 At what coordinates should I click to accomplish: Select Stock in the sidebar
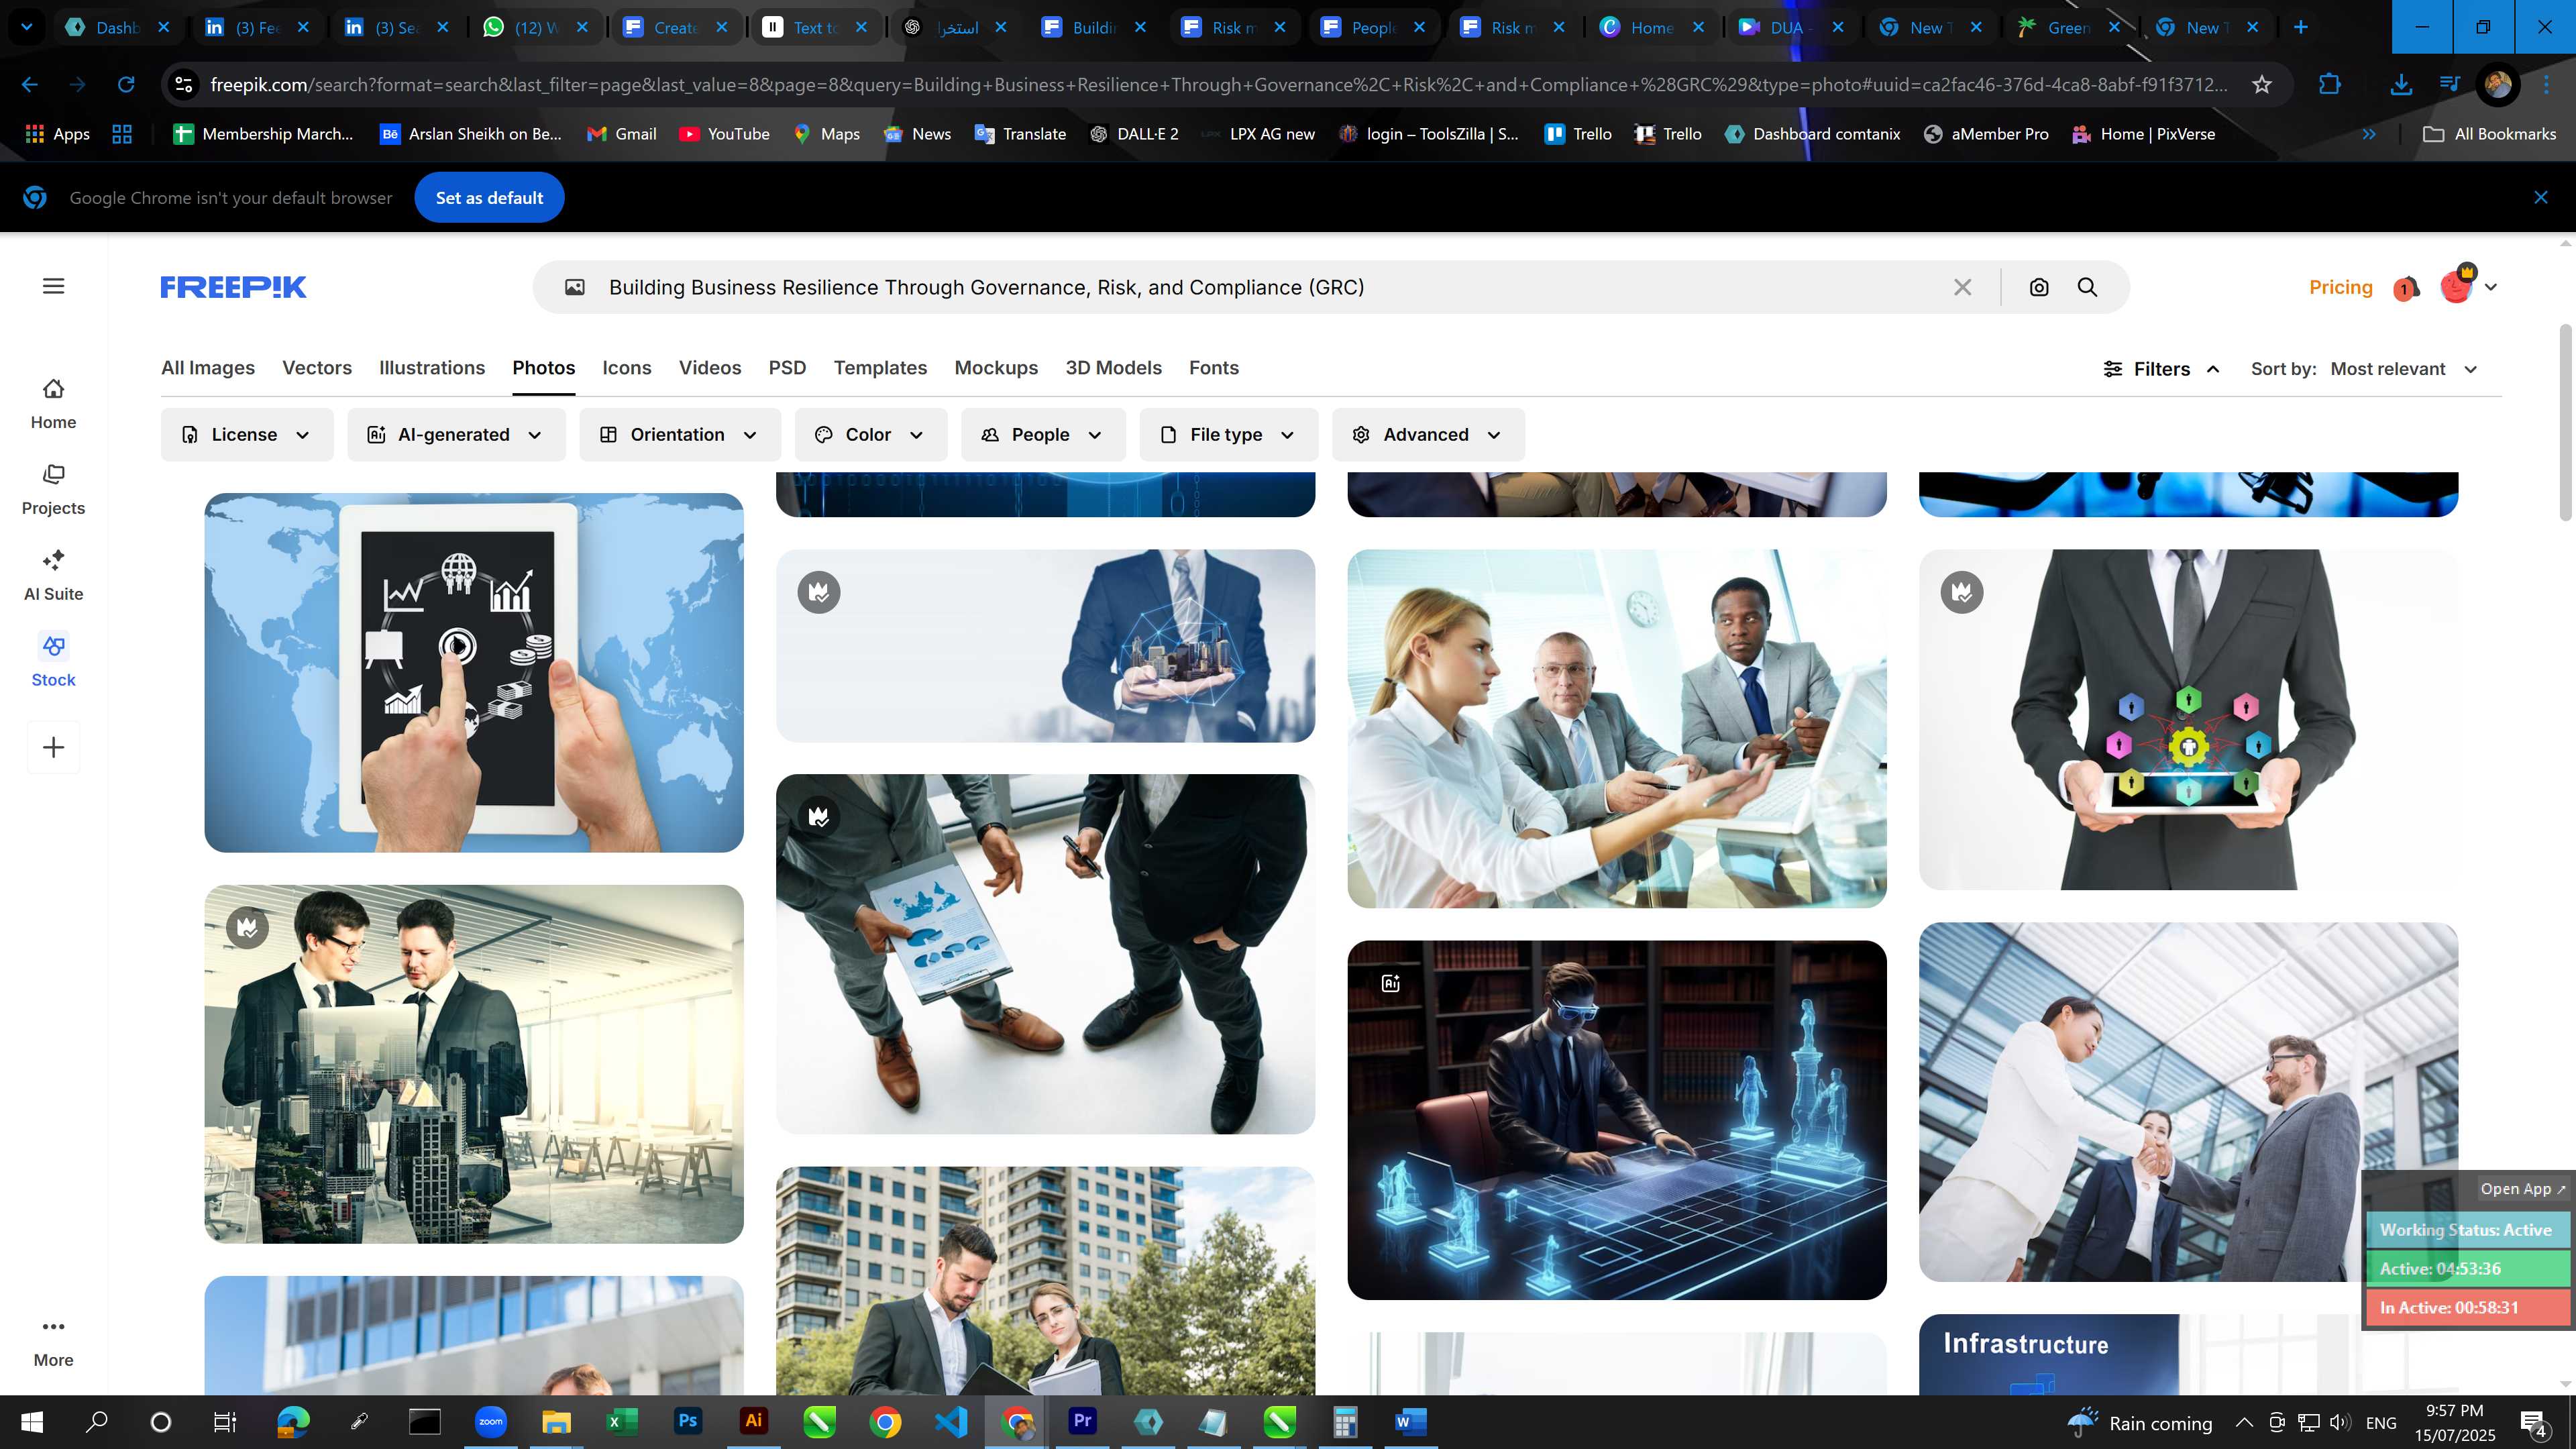click(x=53, y=661)
